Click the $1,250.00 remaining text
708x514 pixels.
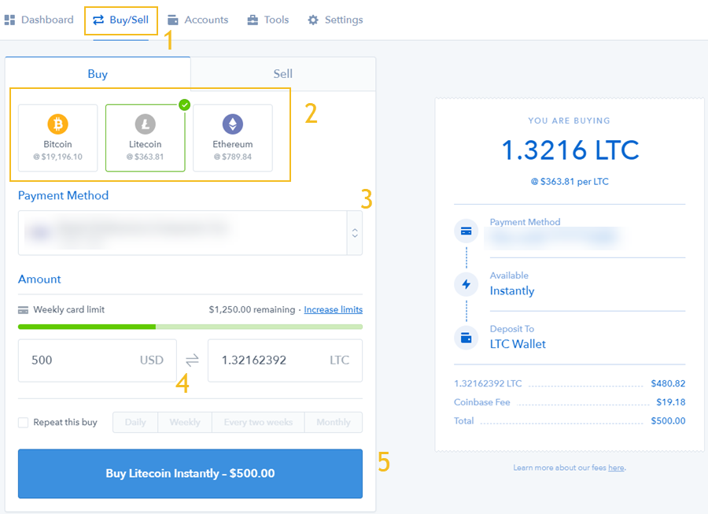point(252,310)
